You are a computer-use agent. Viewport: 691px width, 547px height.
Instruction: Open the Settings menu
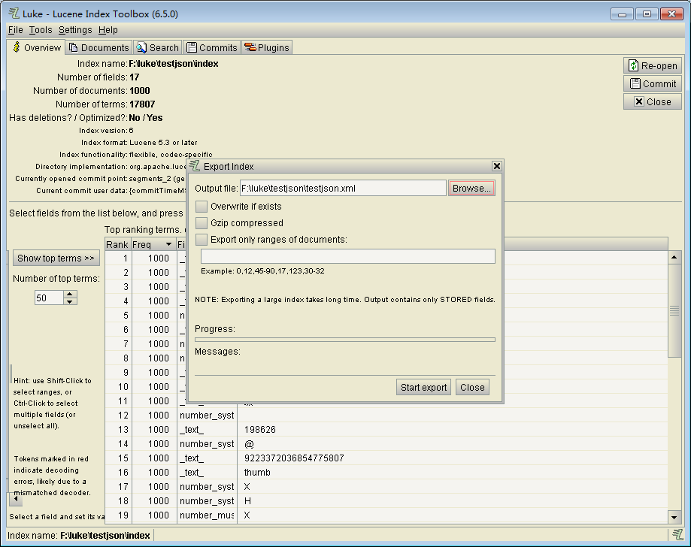[75, 30]
